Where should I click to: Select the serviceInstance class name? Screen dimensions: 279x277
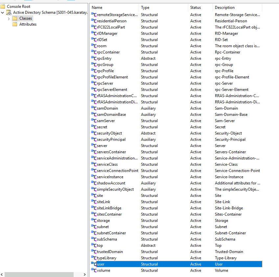tap(110, 177)
